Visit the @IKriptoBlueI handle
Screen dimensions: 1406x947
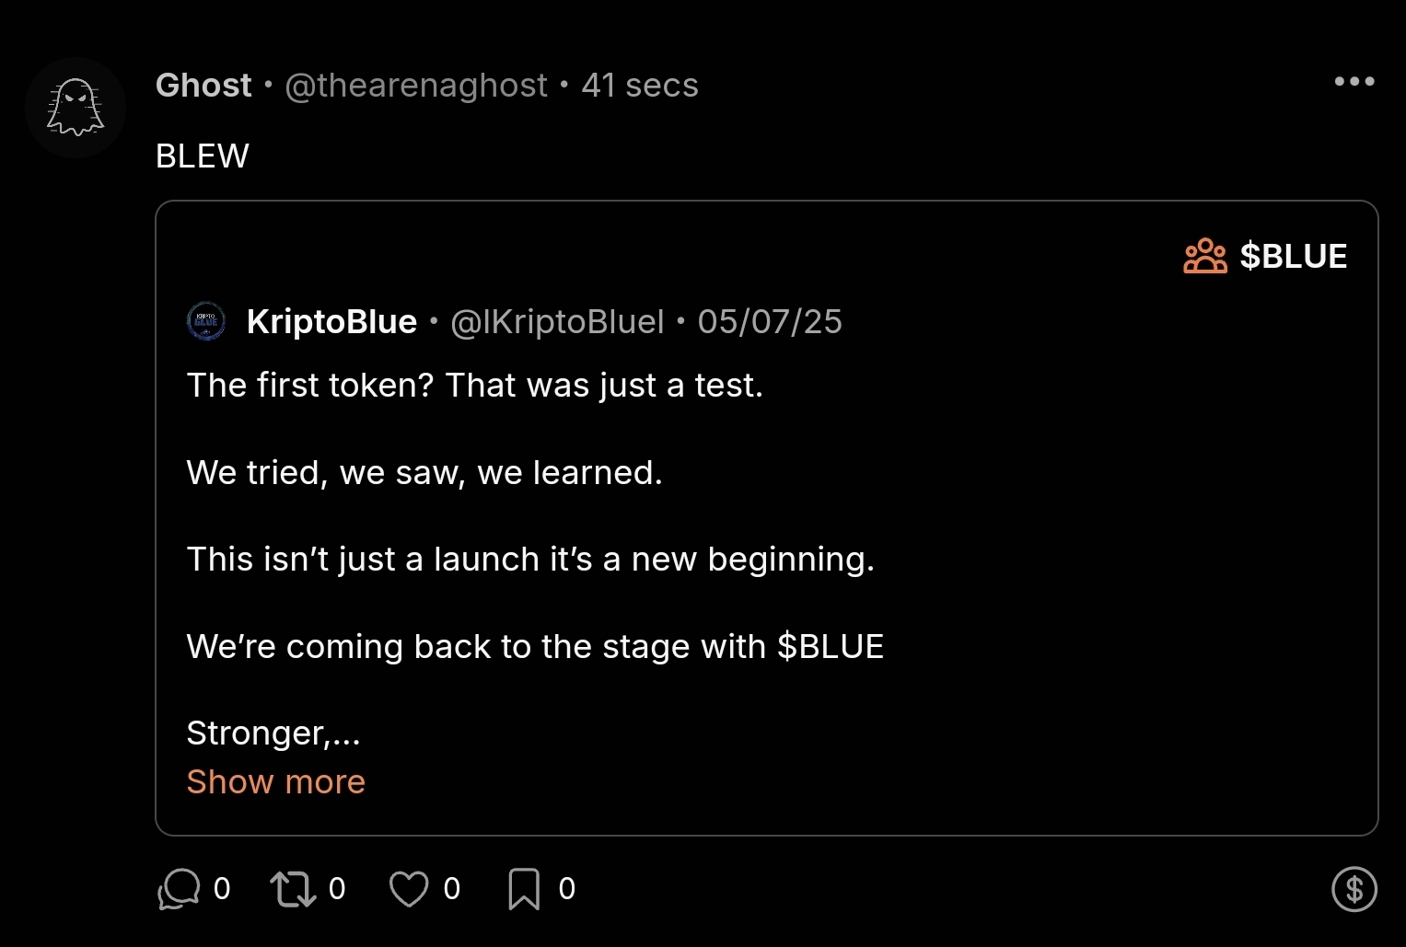pyautogui.click(x=557, y=322)
